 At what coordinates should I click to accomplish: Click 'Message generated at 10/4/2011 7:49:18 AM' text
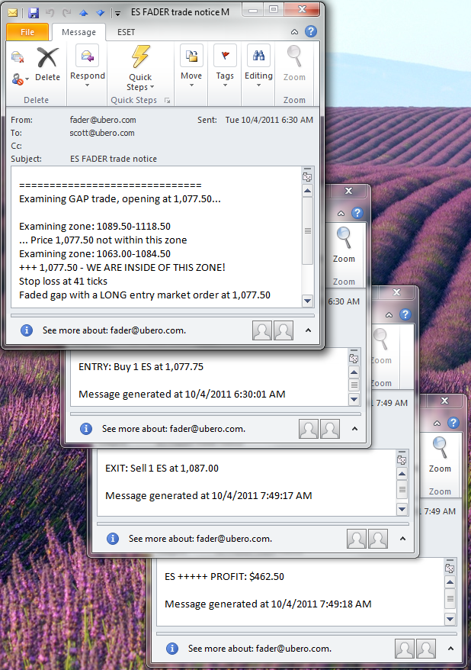[x=268, y=604]
